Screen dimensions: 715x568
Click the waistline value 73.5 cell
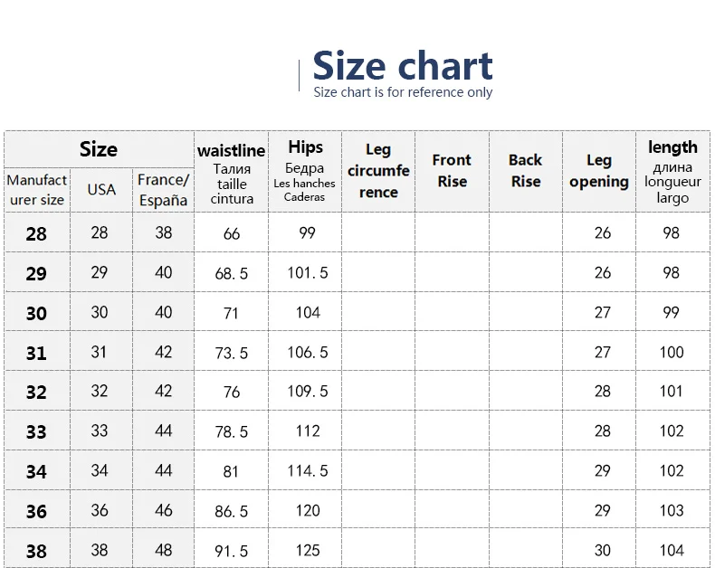coord(232,353)
